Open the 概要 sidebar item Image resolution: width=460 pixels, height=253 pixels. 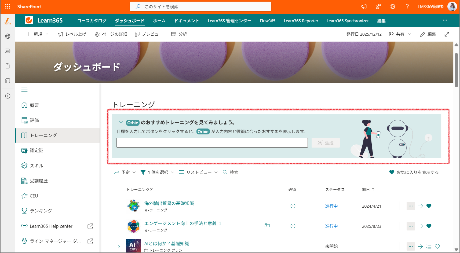coord(57,105)
